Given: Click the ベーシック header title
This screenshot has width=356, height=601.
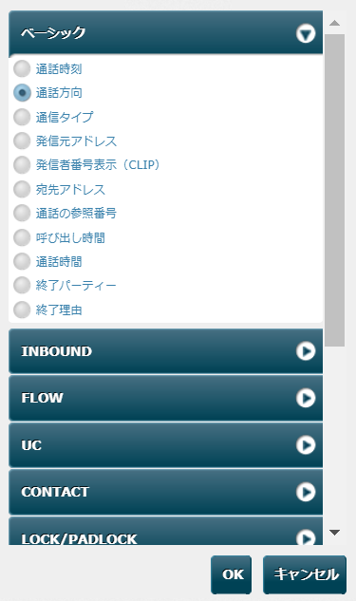Looking at the screenshot, I should tap(53, 33).
